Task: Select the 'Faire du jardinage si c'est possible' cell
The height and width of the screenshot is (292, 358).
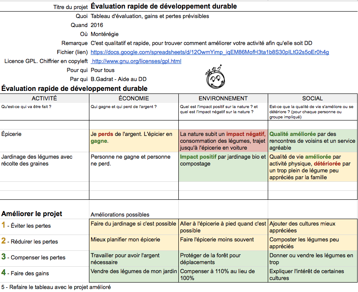Action: pyautogui.click(x=134, y=227)
